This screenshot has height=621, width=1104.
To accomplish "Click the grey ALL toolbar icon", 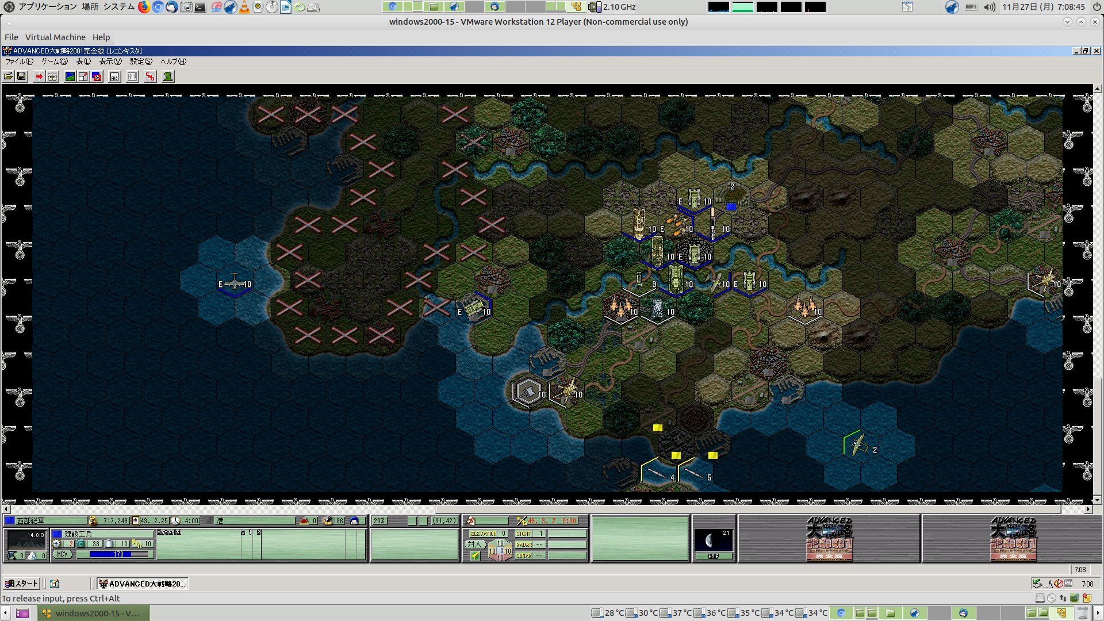I will click(x=132, y=76).
